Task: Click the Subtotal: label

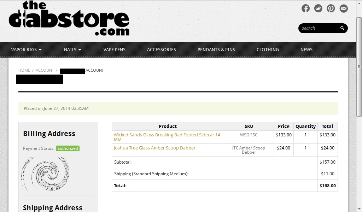Action: click(123, 162)
